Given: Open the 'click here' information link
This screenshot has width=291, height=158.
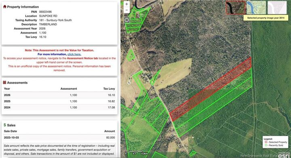Looking at the screenshot, I should point(74,54).
